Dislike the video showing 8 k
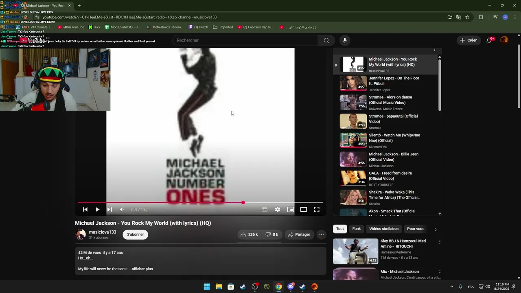Viewport: 521px width, 293px height. [272, 234]
